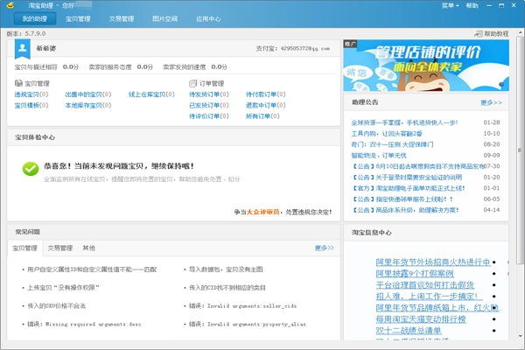
Task: Open 违规宝贝(0) link
Action: (31, 94)
